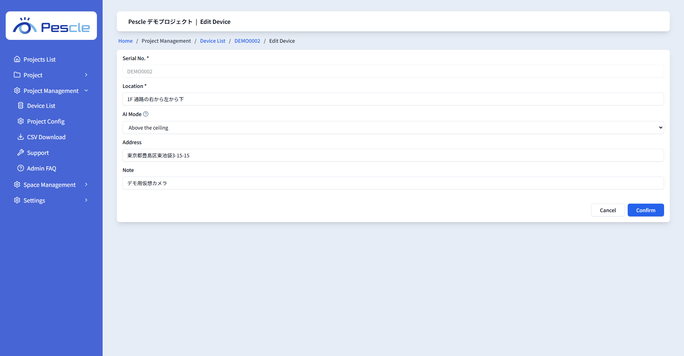Expand the Space Management chevron
The image size is (684, 356).
86,184
